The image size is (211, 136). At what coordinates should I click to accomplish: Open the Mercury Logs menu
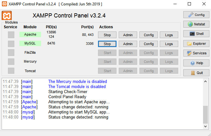click(169, 62)
